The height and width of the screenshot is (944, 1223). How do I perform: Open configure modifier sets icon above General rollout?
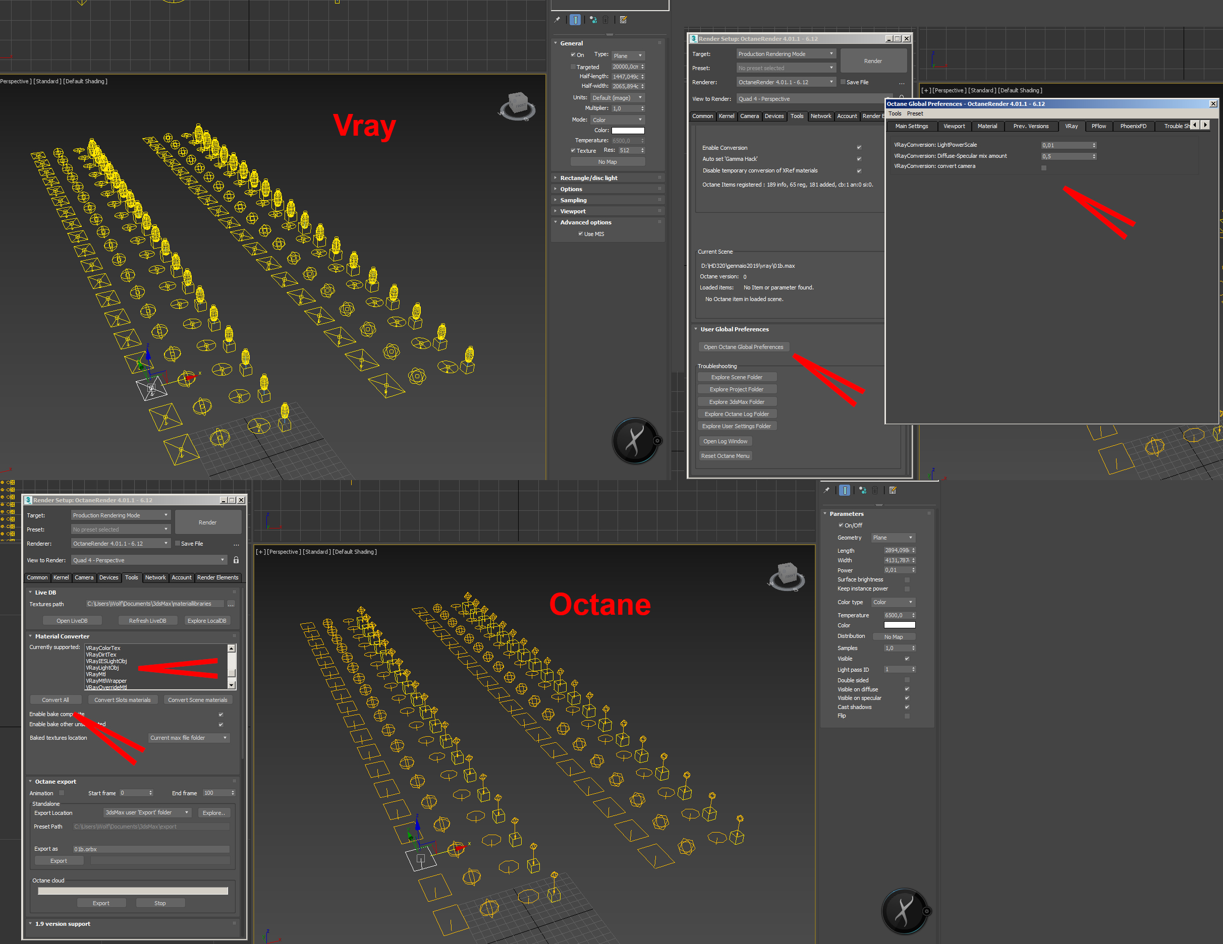623,20
